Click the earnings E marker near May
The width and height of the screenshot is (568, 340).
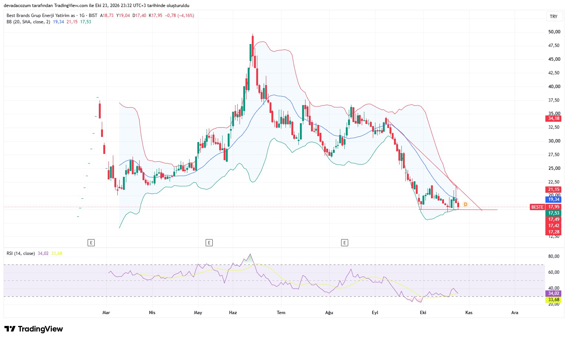tap(209, 243)
